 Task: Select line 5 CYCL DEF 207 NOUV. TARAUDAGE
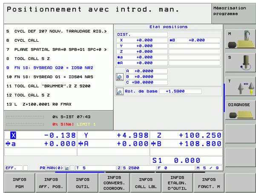coord(57,31)
